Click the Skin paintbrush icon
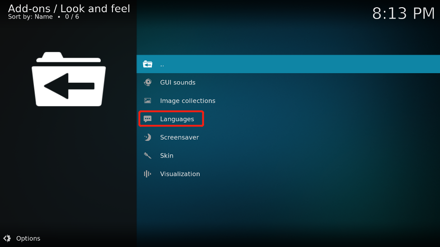This screenshot has width=440, height=247. tap(147, 155)
